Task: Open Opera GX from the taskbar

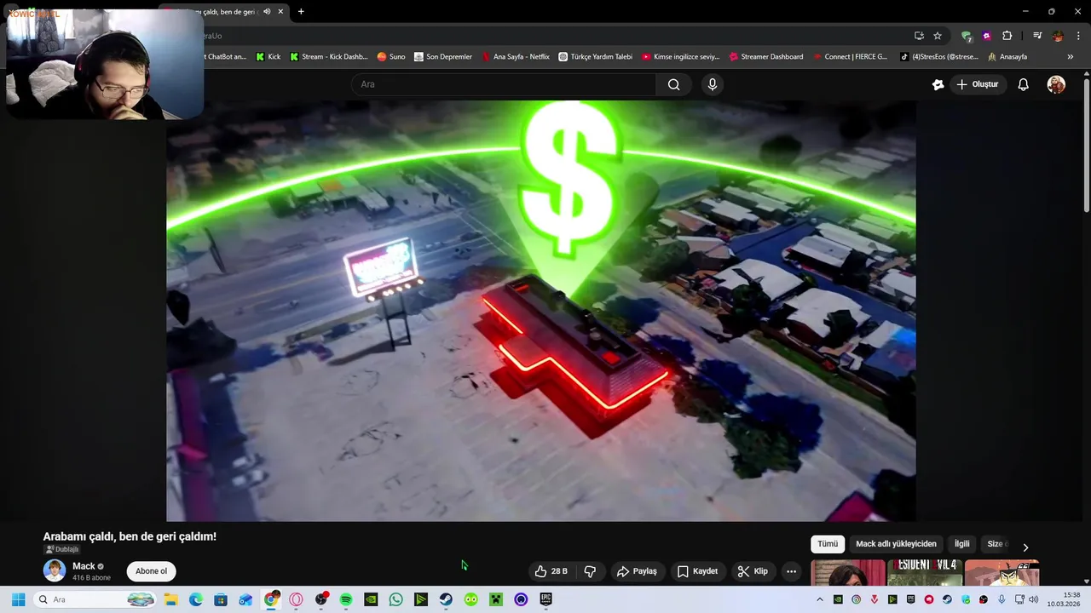Action: [x=296, y=599]
